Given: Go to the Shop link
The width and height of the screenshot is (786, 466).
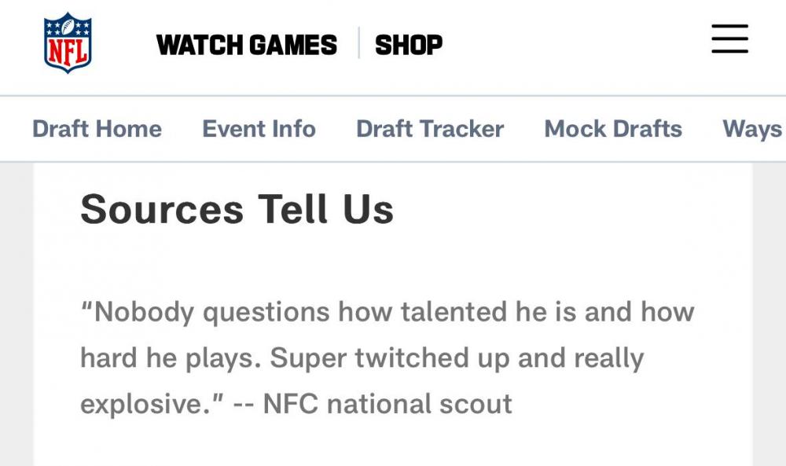Looking at the screenshot, I should point(409,45).
